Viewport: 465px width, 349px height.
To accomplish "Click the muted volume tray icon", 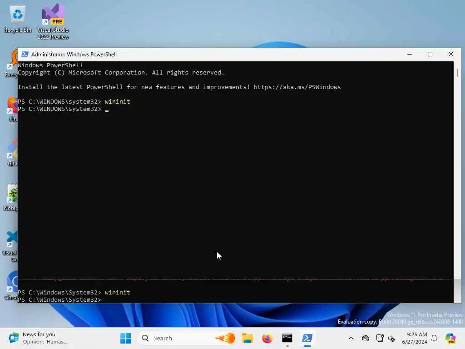I will coord(391,338).
